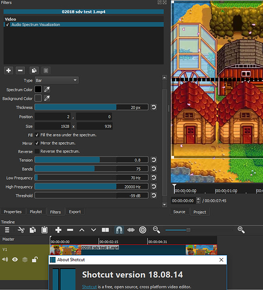Undock the Filters panel
Viewport: 263px width, 290px height.
[160, 2]
